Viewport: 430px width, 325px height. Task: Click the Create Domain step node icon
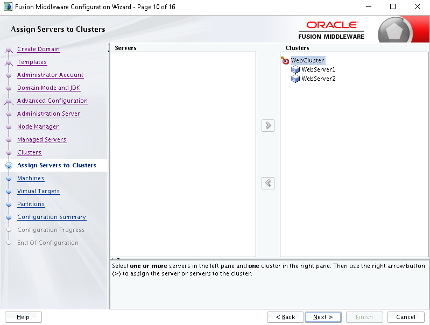pyautogui.click(x=9, y=50)
